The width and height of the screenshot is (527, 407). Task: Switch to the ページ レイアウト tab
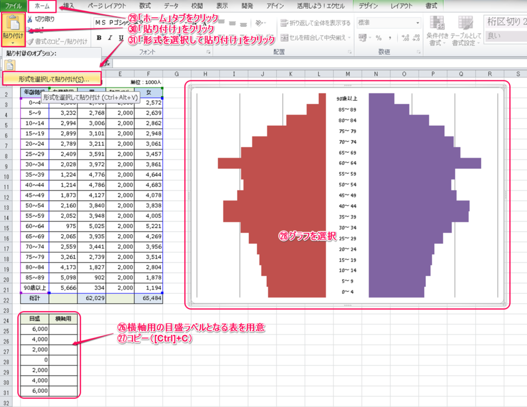(105, 6)
